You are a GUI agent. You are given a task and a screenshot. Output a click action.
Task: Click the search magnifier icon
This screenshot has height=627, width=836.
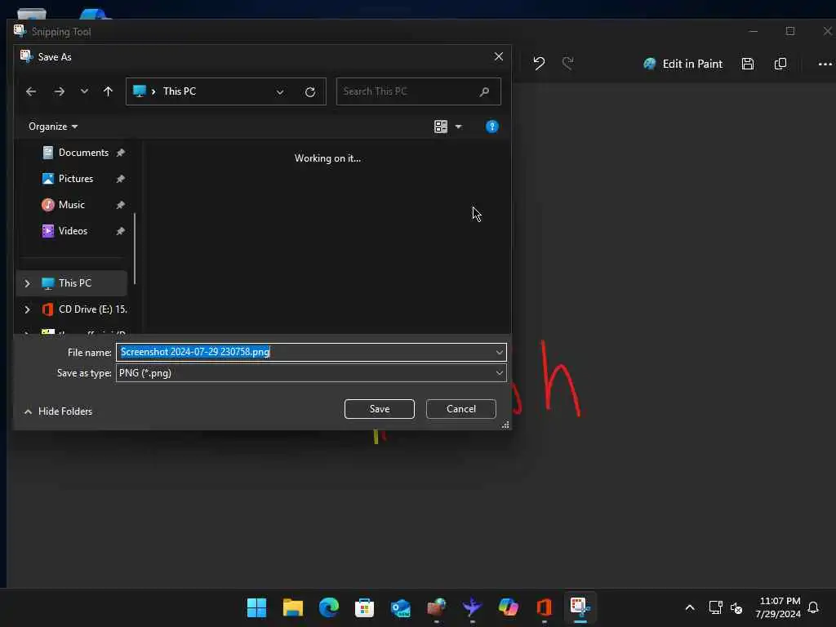[484, 91]
